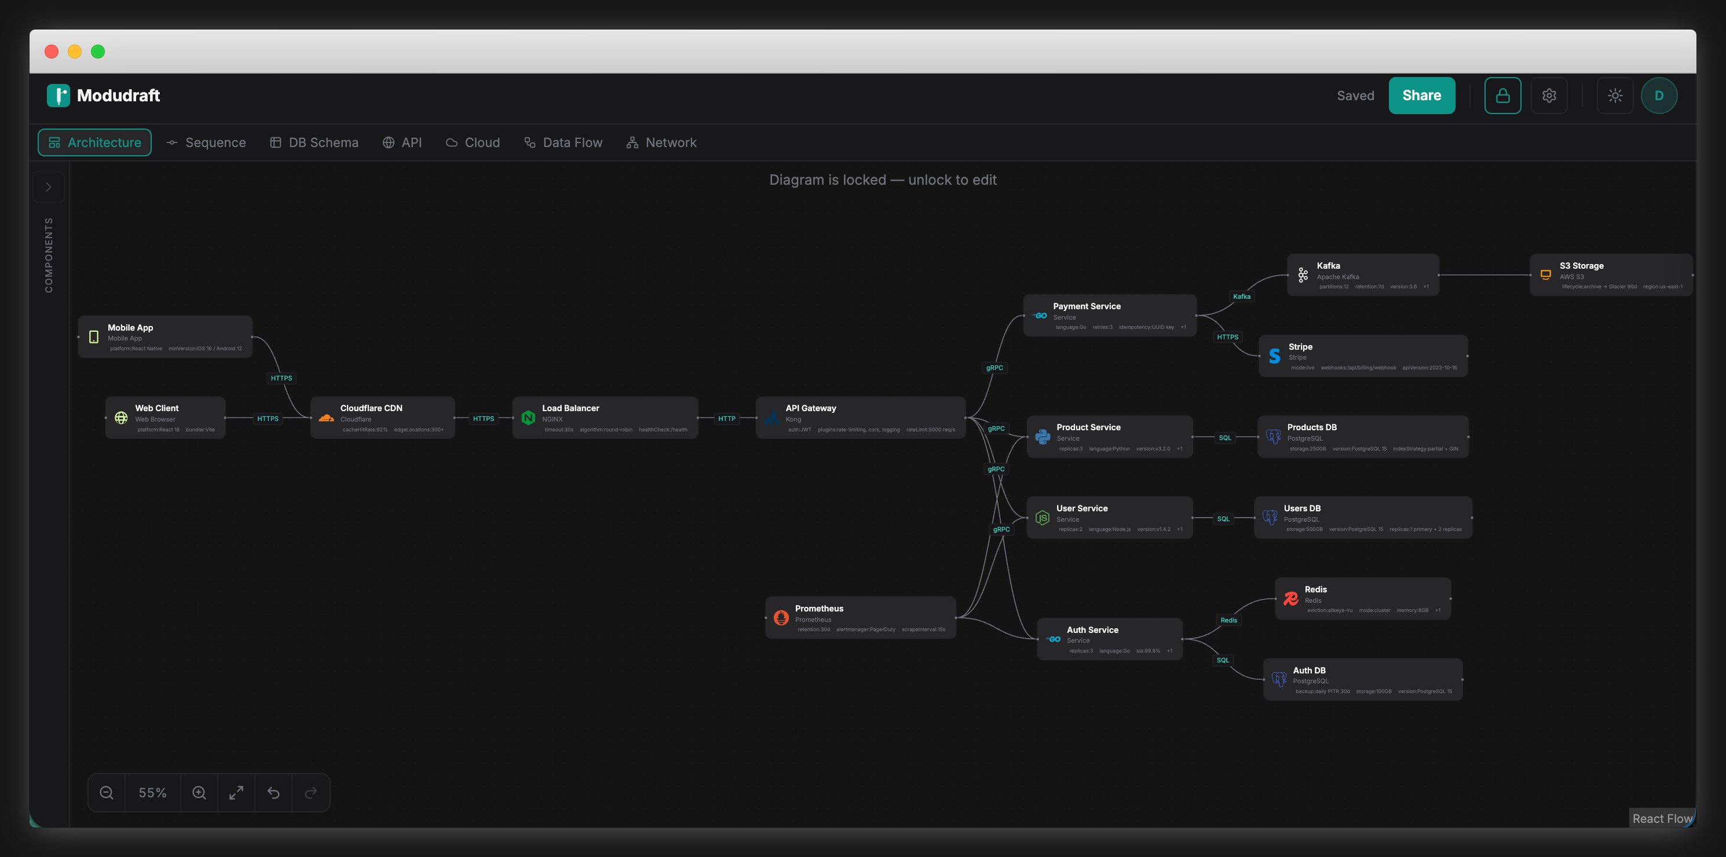Click the User Service Node.js icon
This screenshot has width=1726, height=857.
(x=1043, y=517)
